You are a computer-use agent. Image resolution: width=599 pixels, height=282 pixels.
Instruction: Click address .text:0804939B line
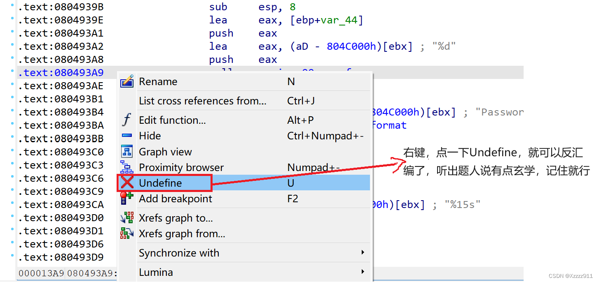(61, 7)
